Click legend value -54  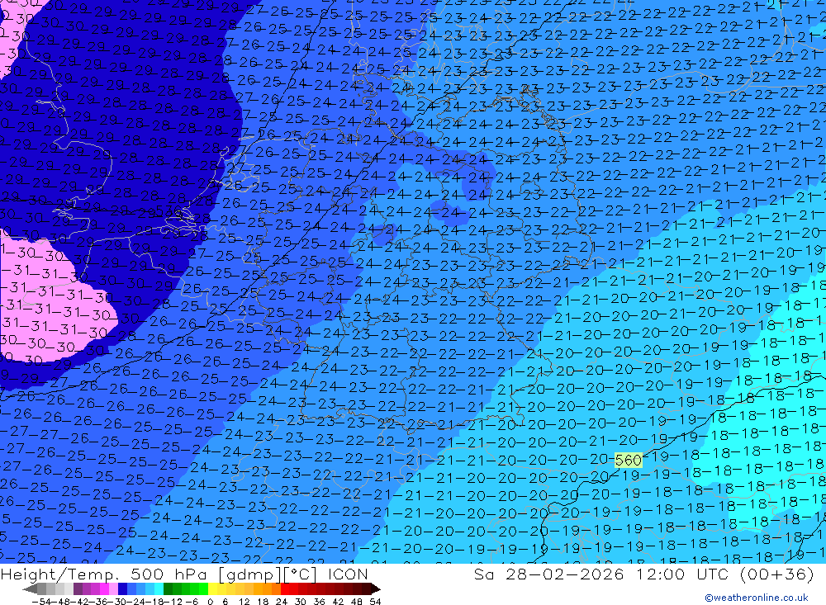tap(41, 602)
